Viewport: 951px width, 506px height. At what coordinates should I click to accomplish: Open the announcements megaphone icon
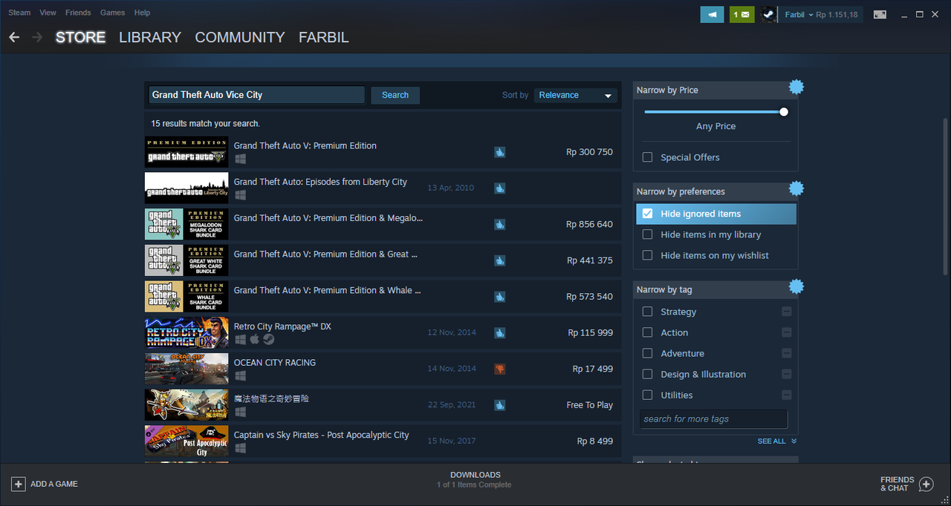pyautogui.click(x=712, y=14)
